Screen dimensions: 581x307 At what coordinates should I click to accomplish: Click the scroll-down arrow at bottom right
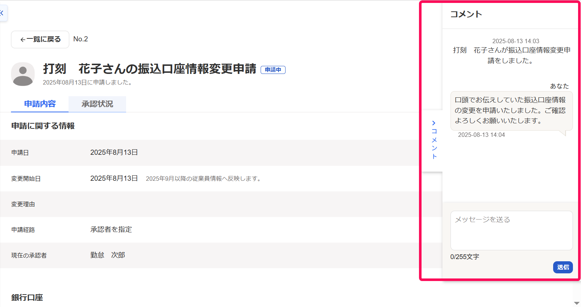click(577, 303)
